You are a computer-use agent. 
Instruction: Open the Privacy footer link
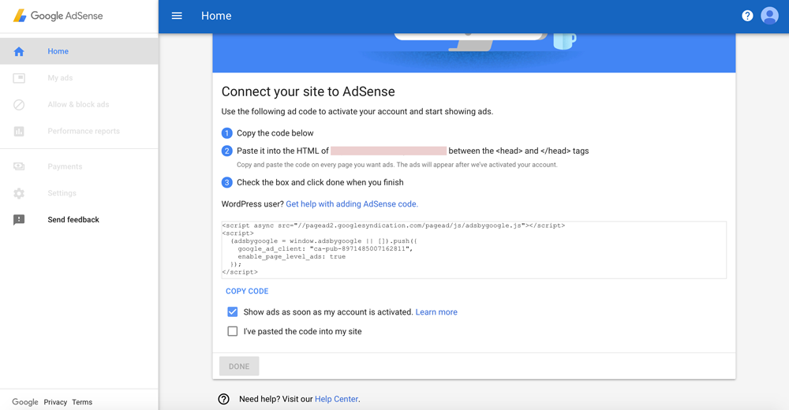pyautogui.click(x=55, y=402)
